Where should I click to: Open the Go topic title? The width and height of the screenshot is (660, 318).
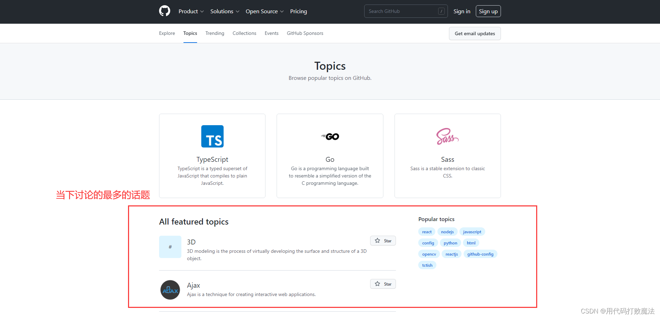[330, 159]
